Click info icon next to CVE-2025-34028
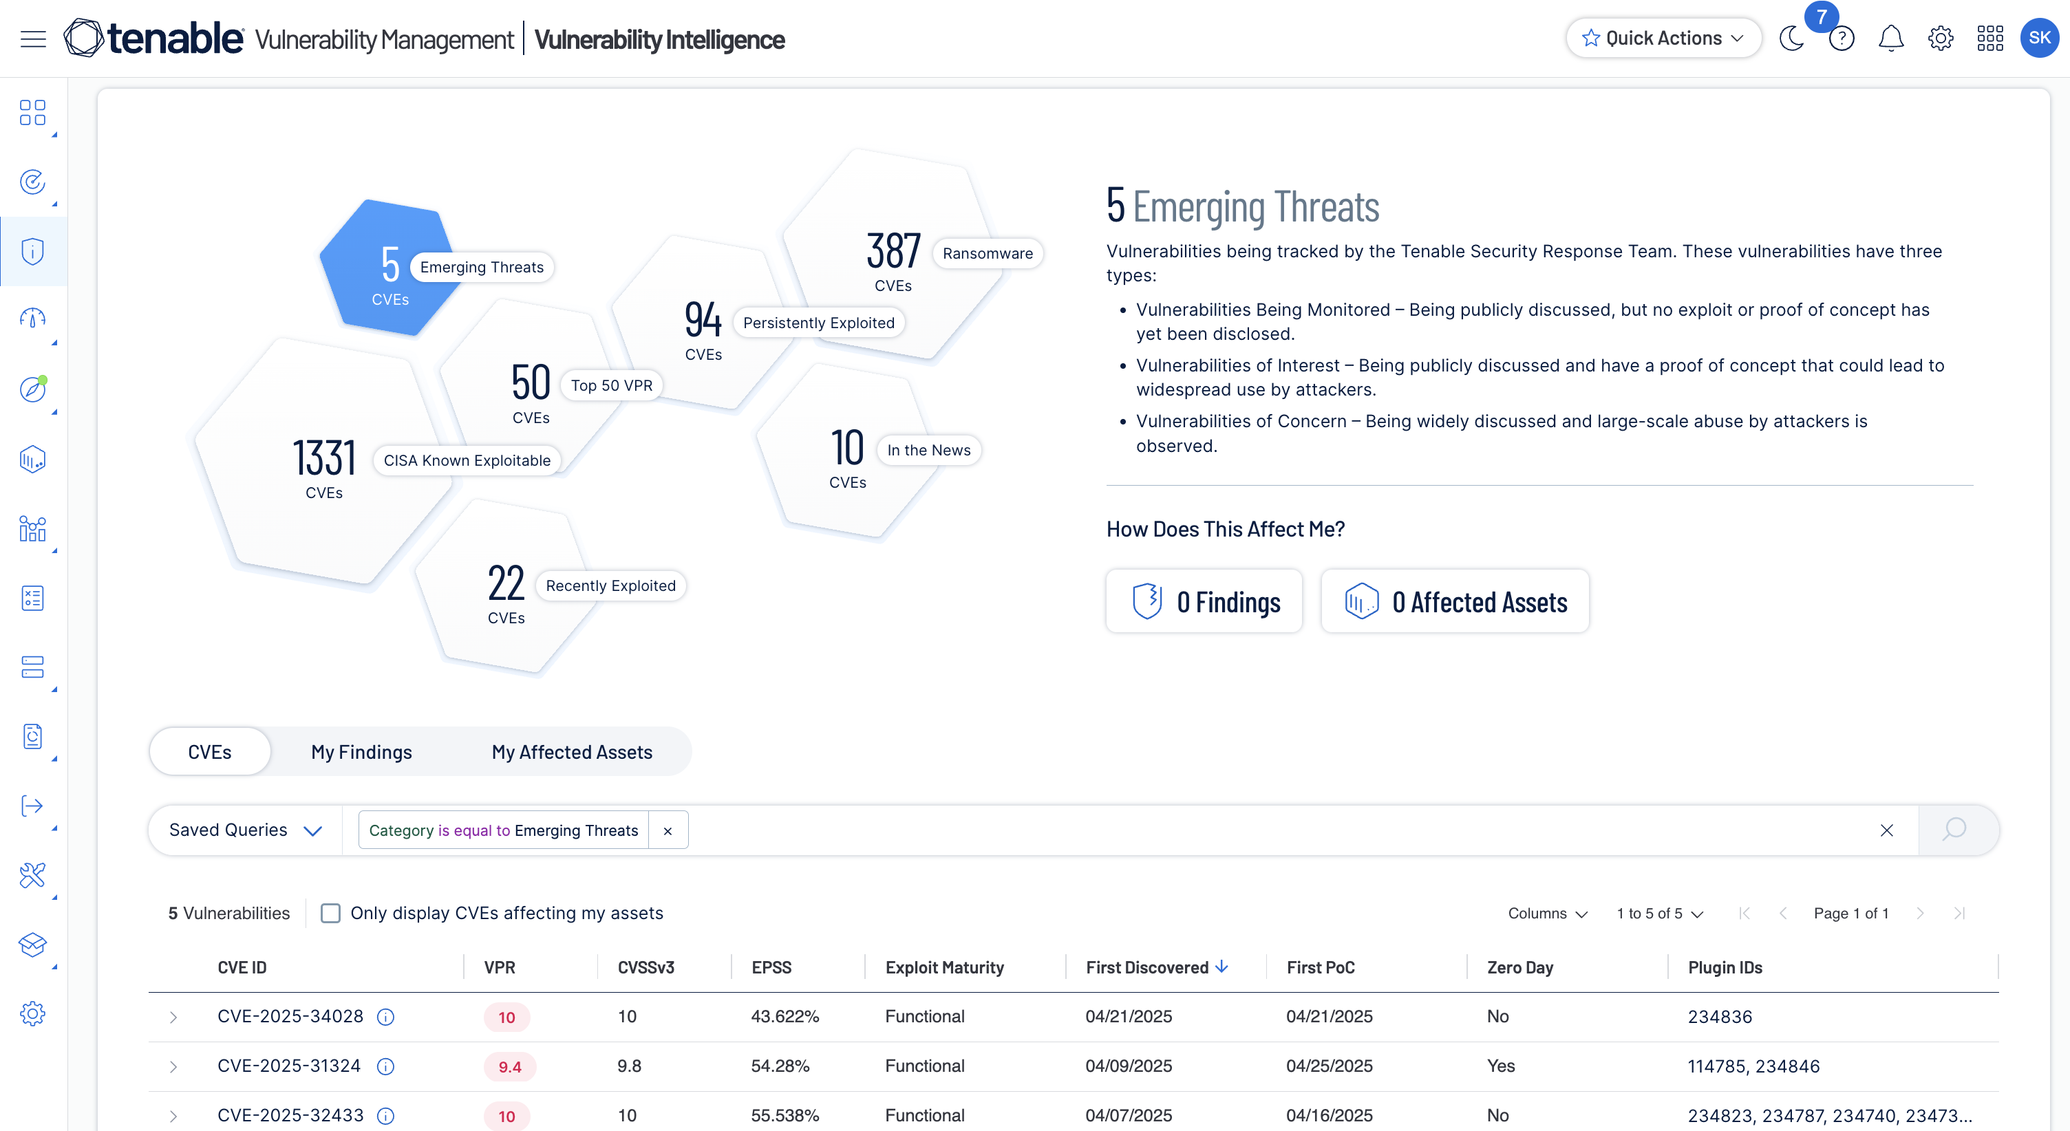This screenshot has height=1131, width=2070. (385, 1017)
